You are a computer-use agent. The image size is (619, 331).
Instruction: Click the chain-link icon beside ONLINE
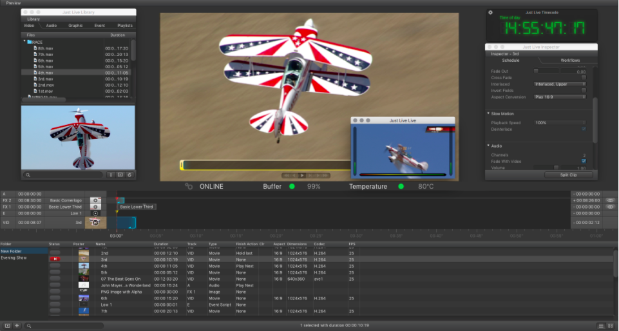click(189, 187)
